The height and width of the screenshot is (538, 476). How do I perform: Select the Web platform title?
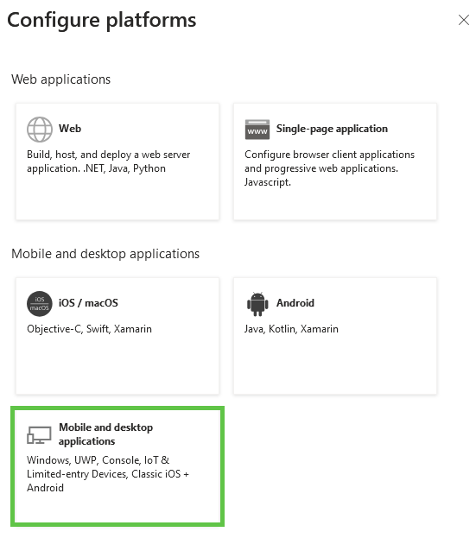[70, 129]
